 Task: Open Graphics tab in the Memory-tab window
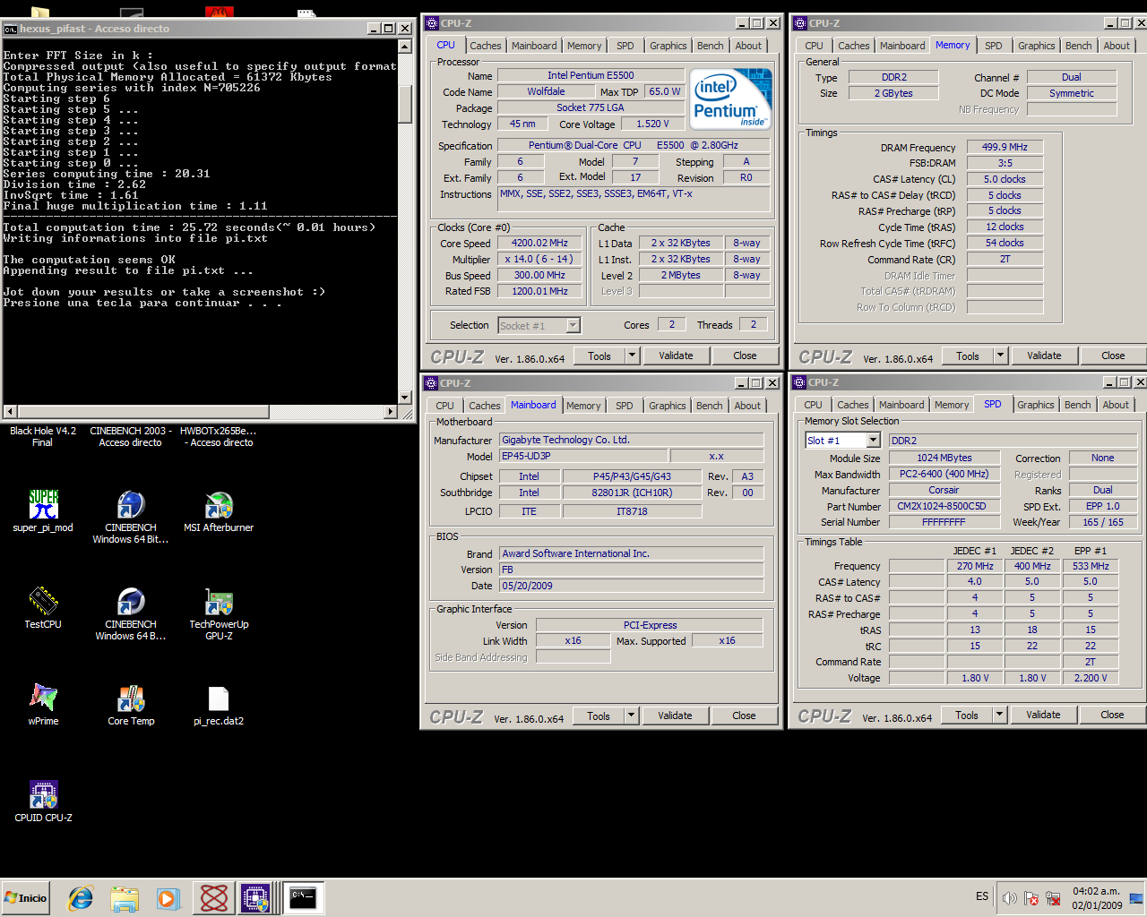pyautogui.click(x=1036, y=46)
